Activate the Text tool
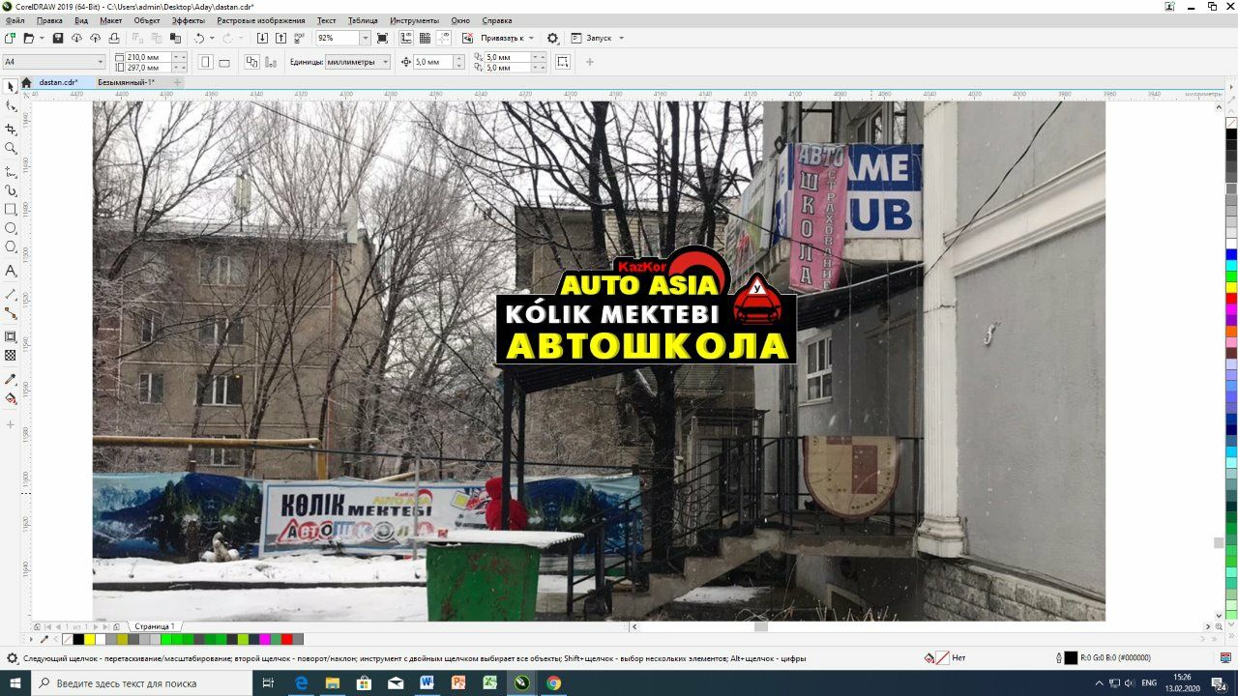The image size is (1238, 696). click(11, 271)
